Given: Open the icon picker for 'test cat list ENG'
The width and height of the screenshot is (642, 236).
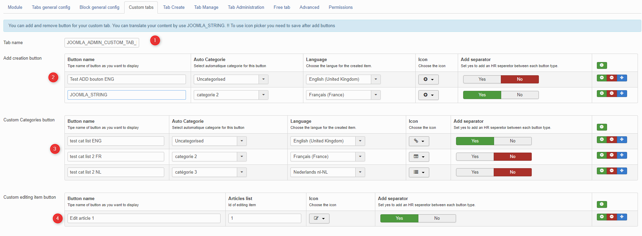Looking at the screenshot, I should click(x=419, y=141).
